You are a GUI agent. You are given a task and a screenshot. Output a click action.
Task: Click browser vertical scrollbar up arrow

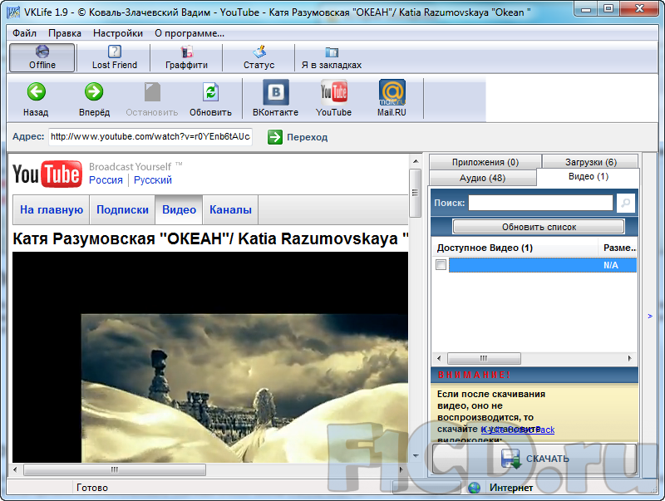tap(416, 161)
